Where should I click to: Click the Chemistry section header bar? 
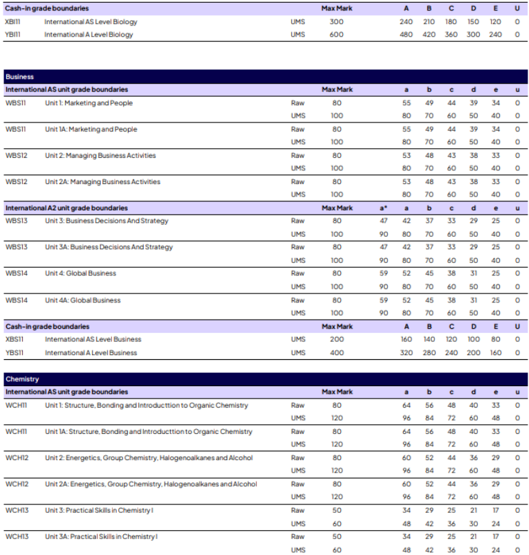[x=265, y=379]
